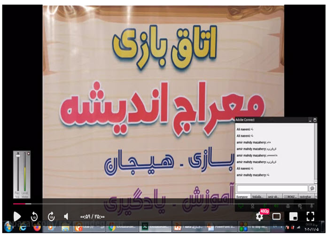This screenshot has width=327, height=234.
Task: Click the video time display 00:59 / 25:00
Action: [x=93, y=217]
